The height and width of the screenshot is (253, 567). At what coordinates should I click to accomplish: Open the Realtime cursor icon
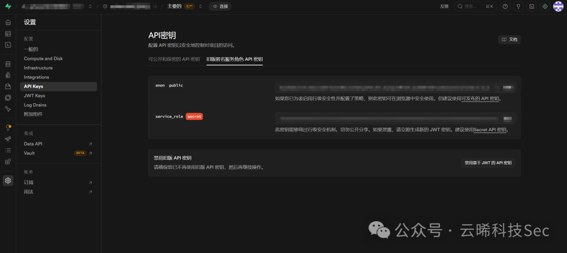pos(8,108)
